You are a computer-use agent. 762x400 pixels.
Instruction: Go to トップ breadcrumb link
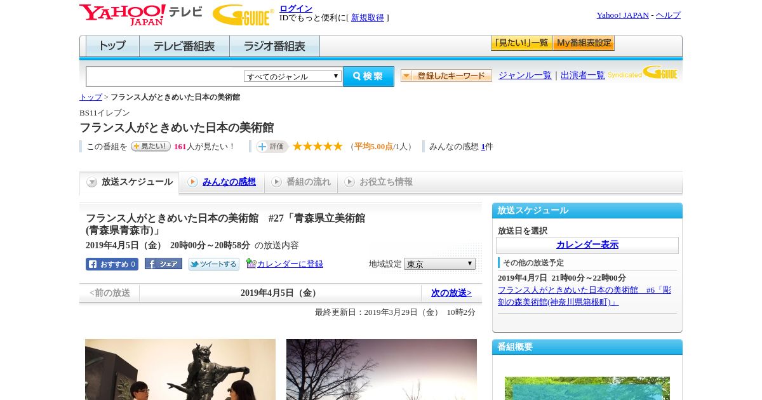click(91, 97)
